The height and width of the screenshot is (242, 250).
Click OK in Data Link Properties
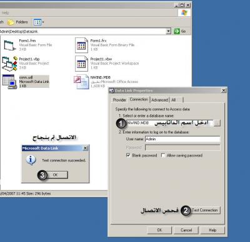click(x=159, y=230)
